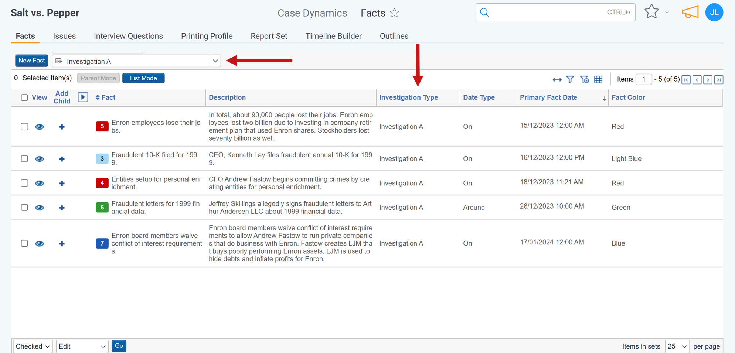Screen dimensions: 735x353
Task: Switch to the Issues tab
Action: [64, 36]
